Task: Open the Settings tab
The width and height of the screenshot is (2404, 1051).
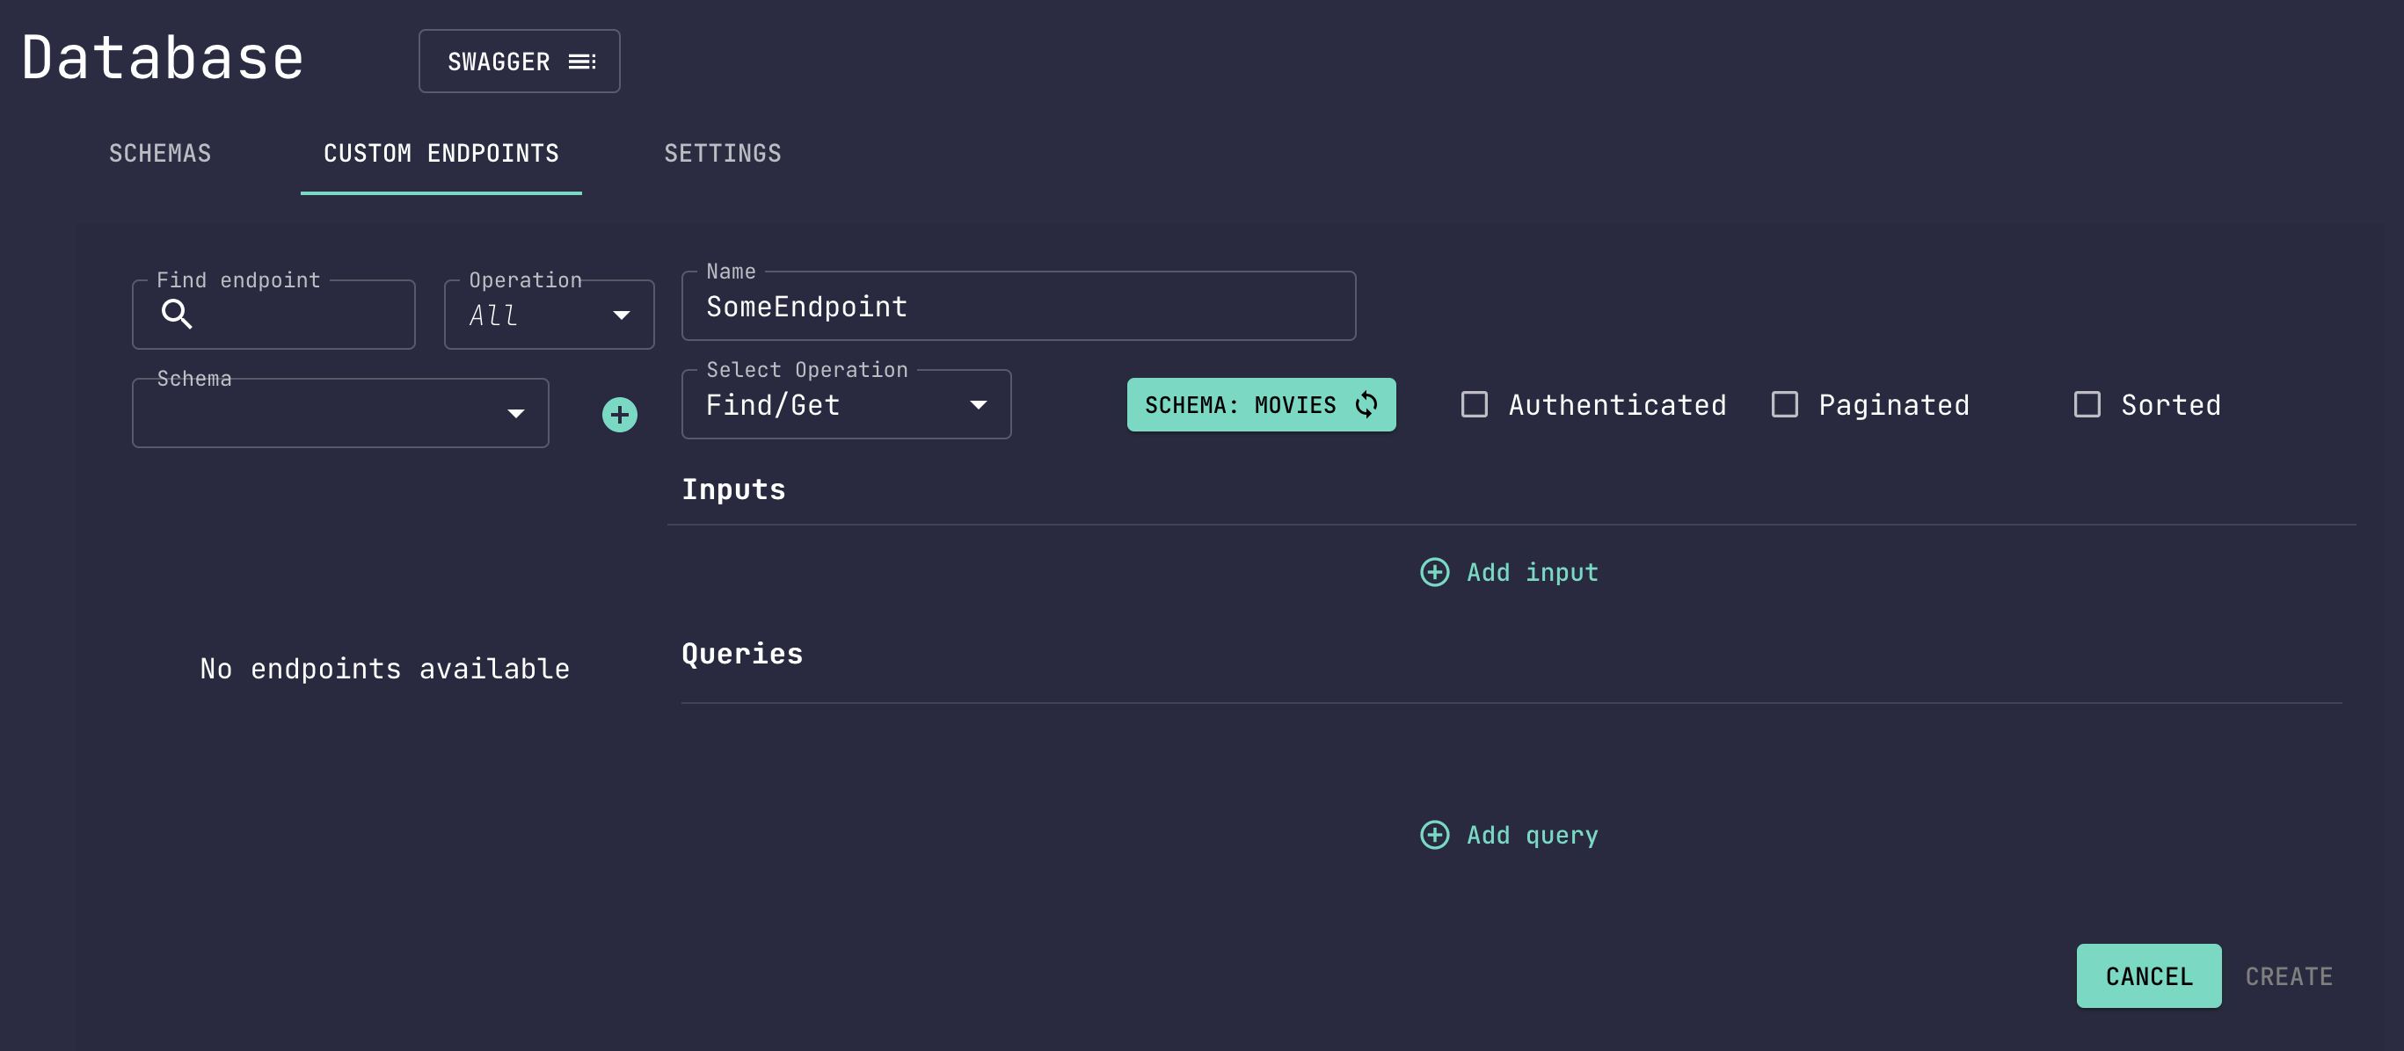Action: point(722,154)
